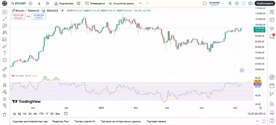Open the Тестер стратегий tab
This screenshot has height=125, width=276.
(x=84, y=121)
